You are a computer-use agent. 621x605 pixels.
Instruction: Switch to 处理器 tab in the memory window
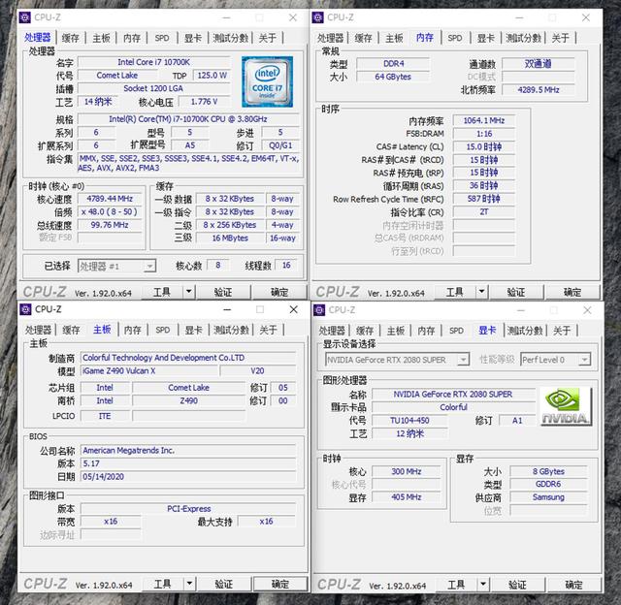pos(330,38)
